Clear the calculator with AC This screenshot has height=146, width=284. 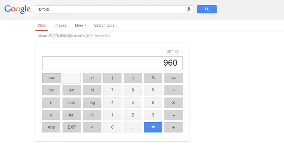tap(174, 78)
